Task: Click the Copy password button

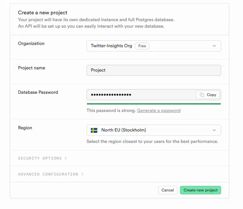Action: pyautogui.click(x=208, y=95)
